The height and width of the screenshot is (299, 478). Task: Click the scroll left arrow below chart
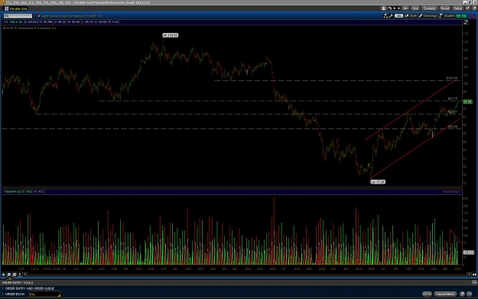point(25,275)
